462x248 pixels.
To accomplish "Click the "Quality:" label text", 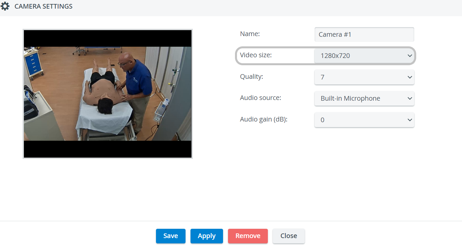I will tap(252, 76).
